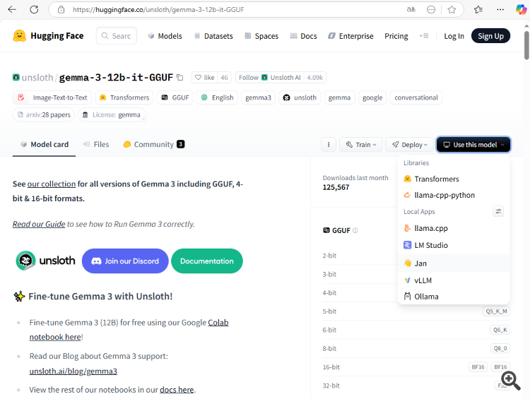Click the Sign Up button
The width and height of the screenshot is (530, 399).
[490, 36]
